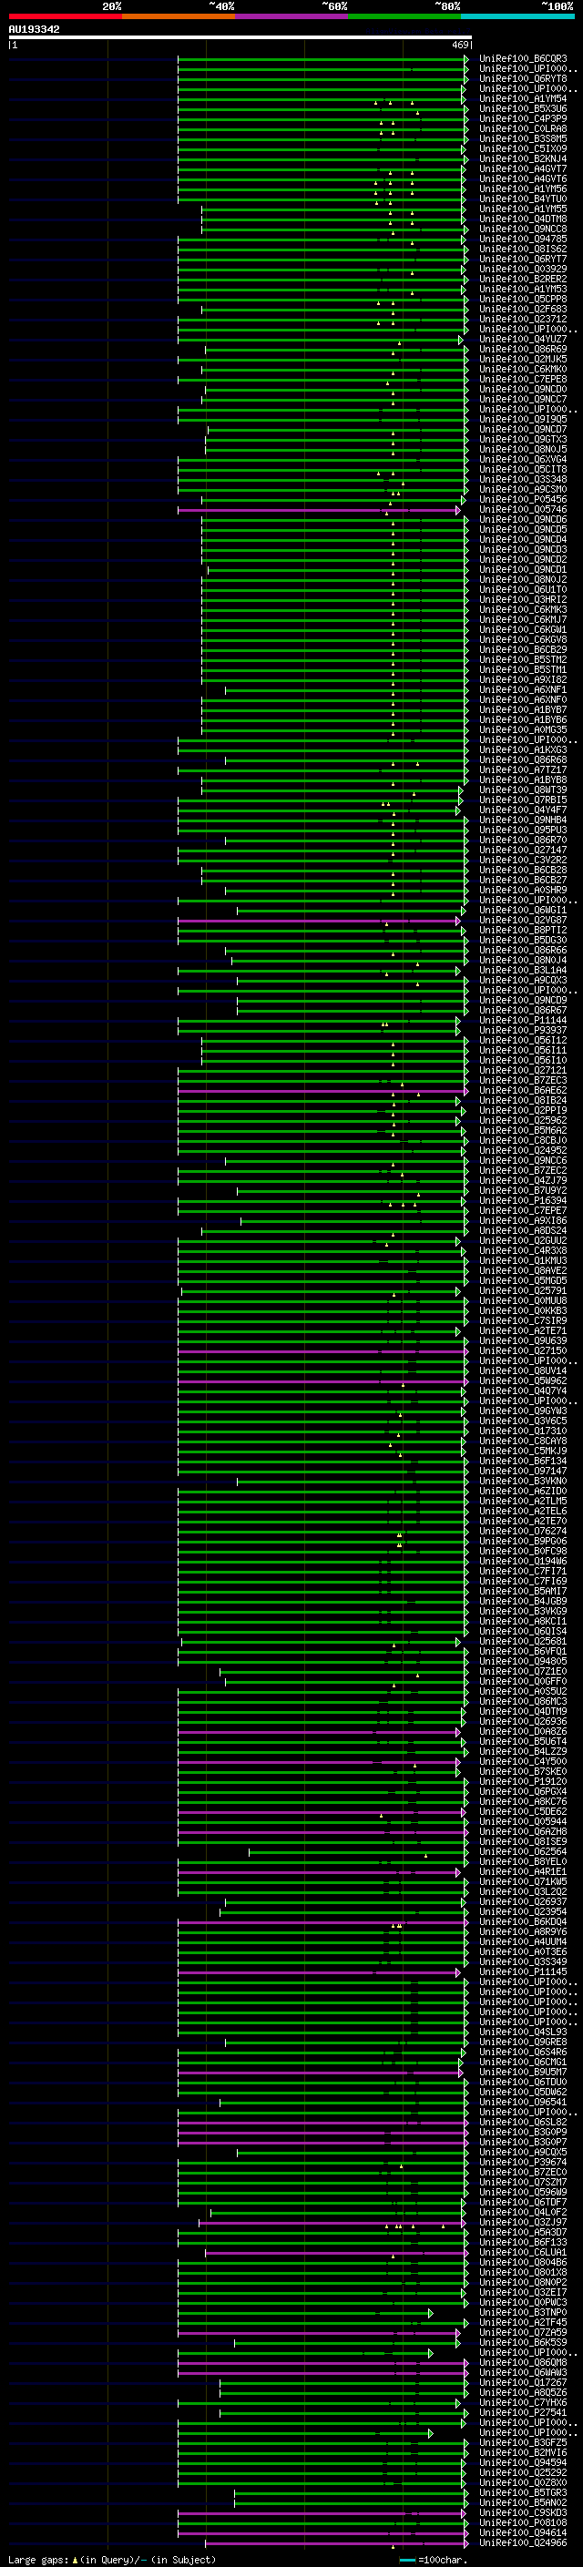Select the UniRef100_A4GVT7 label
This screenshot has height=2567, width=583.
(523, 168)
